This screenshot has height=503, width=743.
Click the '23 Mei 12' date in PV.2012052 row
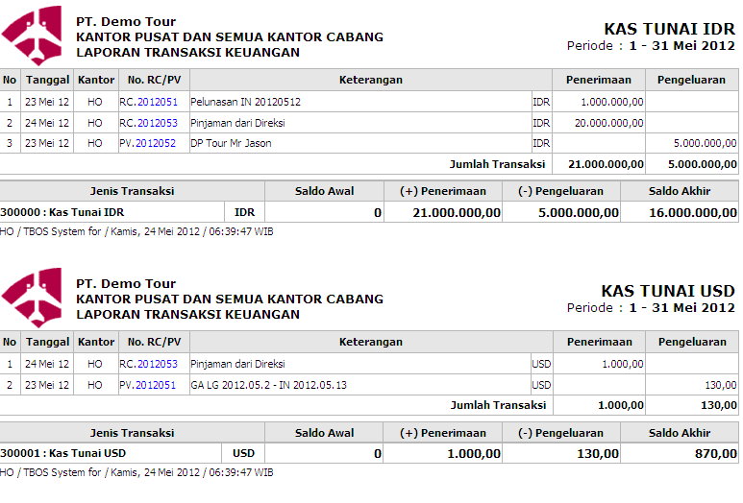coord(47,143)
